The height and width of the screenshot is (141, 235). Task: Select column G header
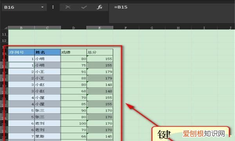152,28
